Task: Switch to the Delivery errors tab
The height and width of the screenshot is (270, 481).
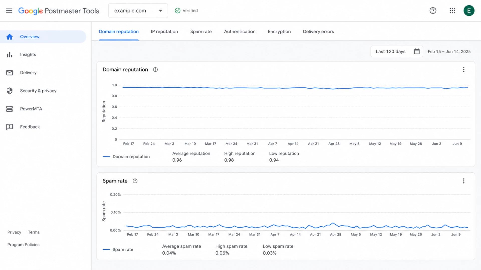Action: [x=318, y=32]
